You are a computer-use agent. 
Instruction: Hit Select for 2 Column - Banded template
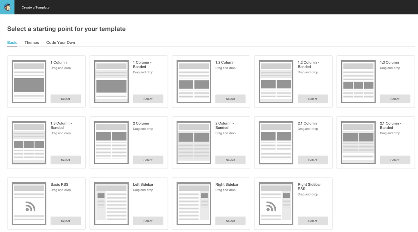click(x=230, y=160)
